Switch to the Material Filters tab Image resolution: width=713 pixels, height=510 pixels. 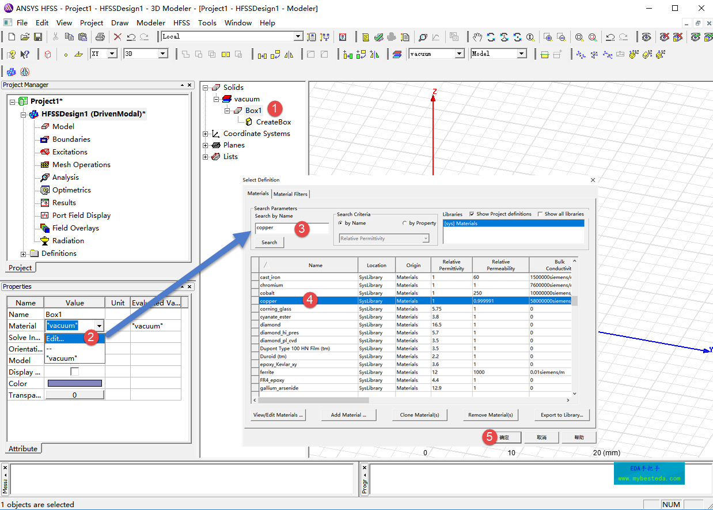point(290,194)
